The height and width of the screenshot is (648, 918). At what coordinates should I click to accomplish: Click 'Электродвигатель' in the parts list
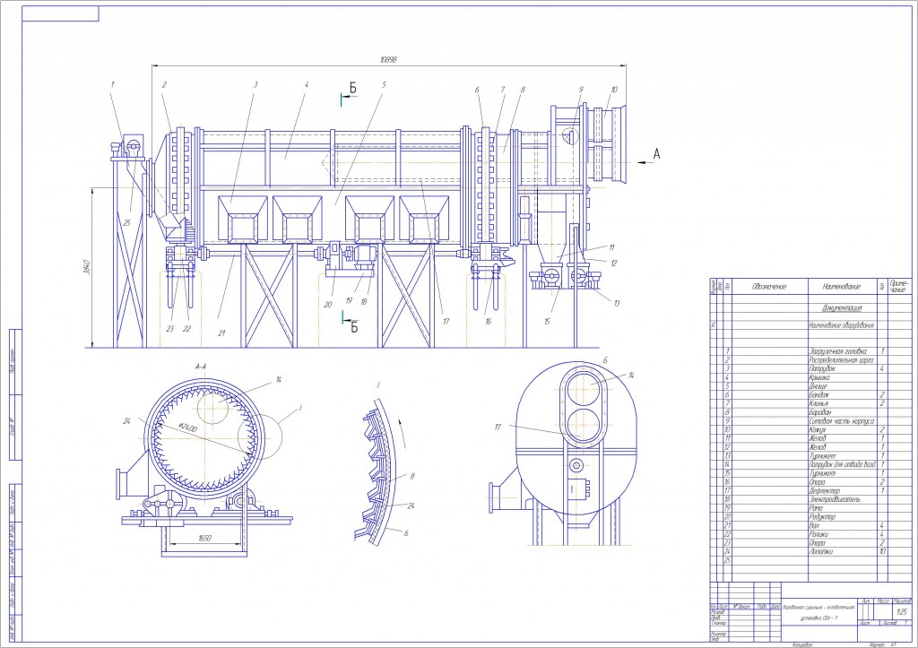[835, 500]
